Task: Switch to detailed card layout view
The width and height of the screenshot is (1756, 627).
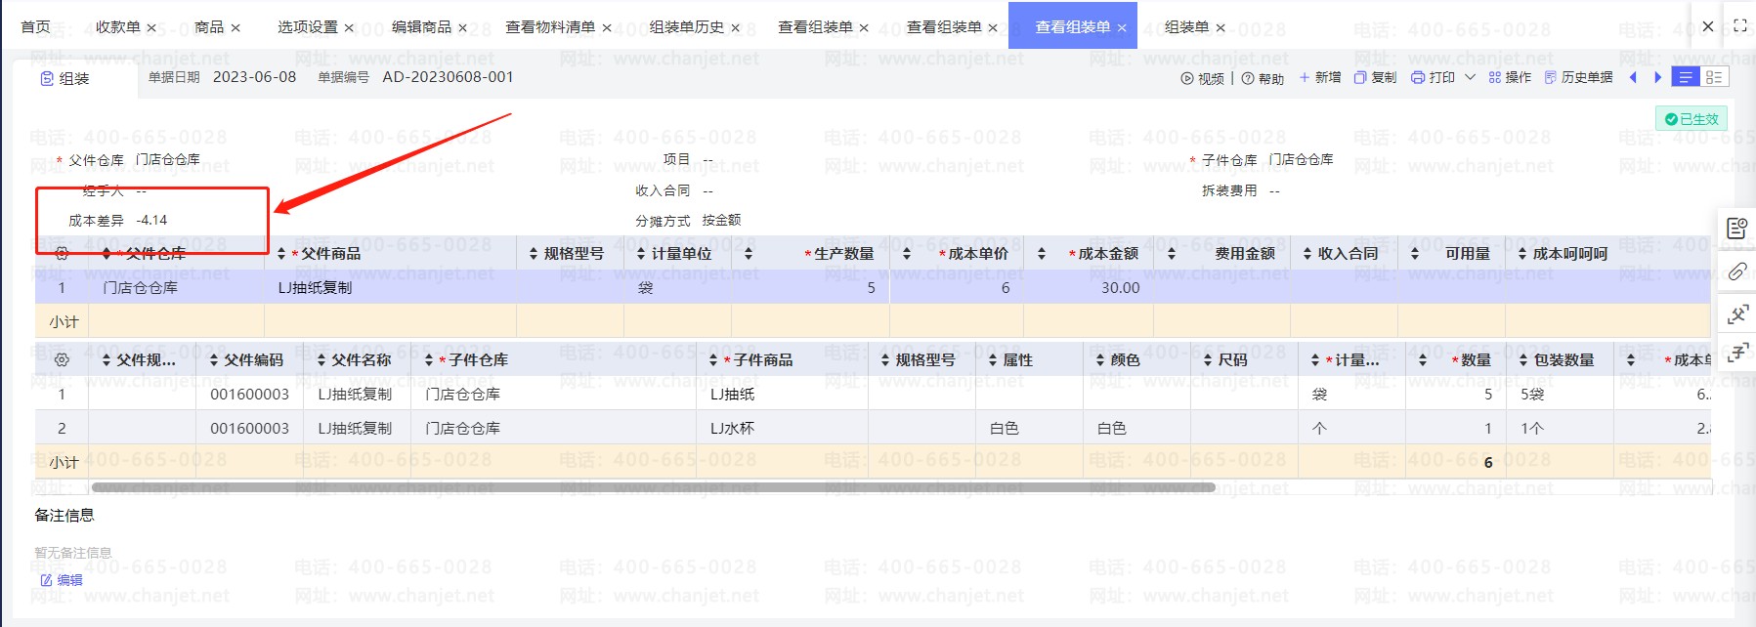Action: (x=1713, y=78)
